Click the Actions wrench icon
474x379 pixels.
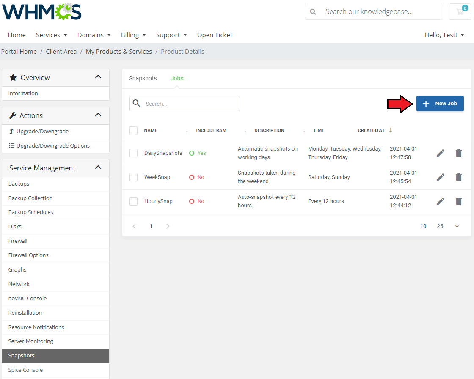pyautogui.click(x=13, y=115)
